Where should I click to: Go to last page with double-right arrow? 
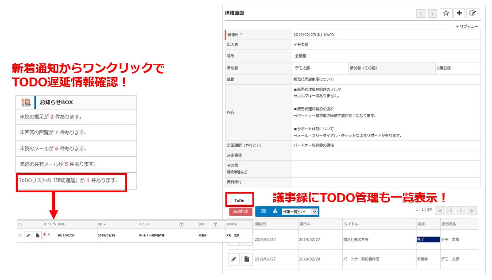[473, 211]
